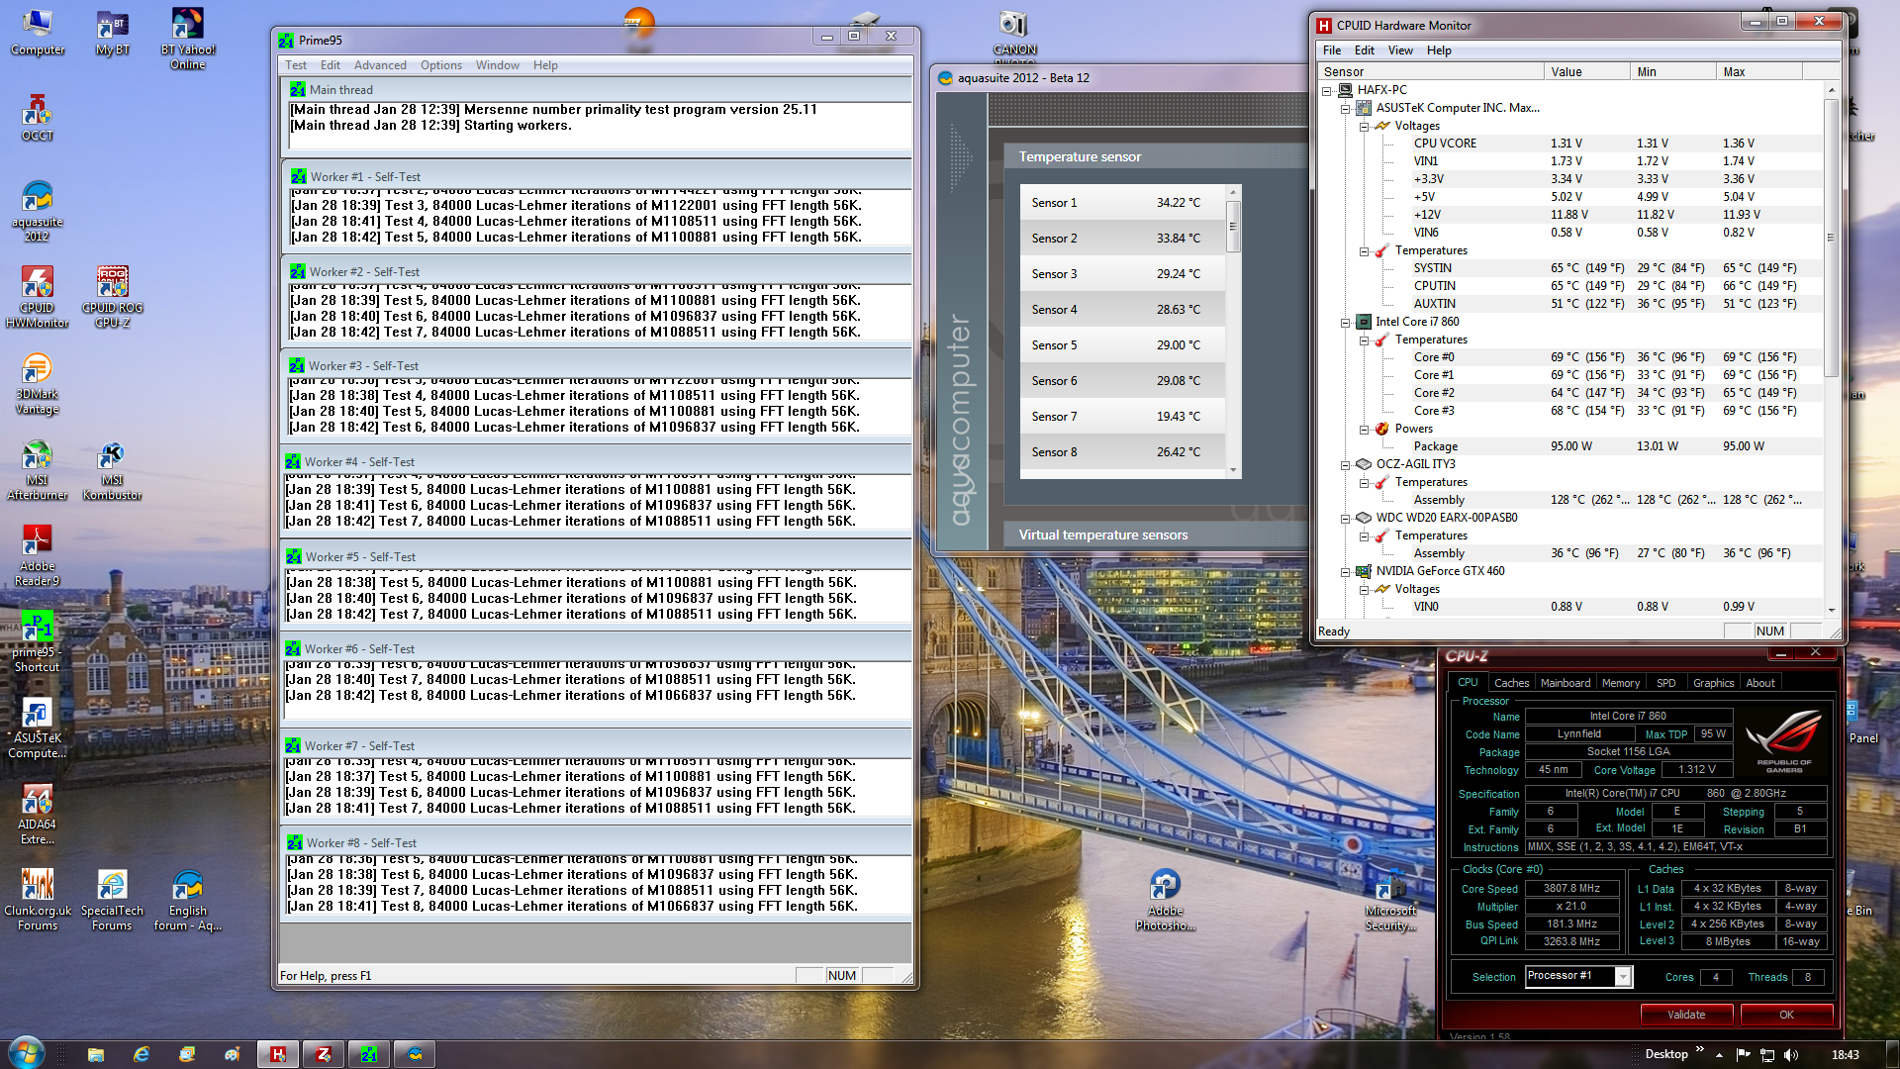Open Internet Explorer from the taskbar

[142, 1054]
